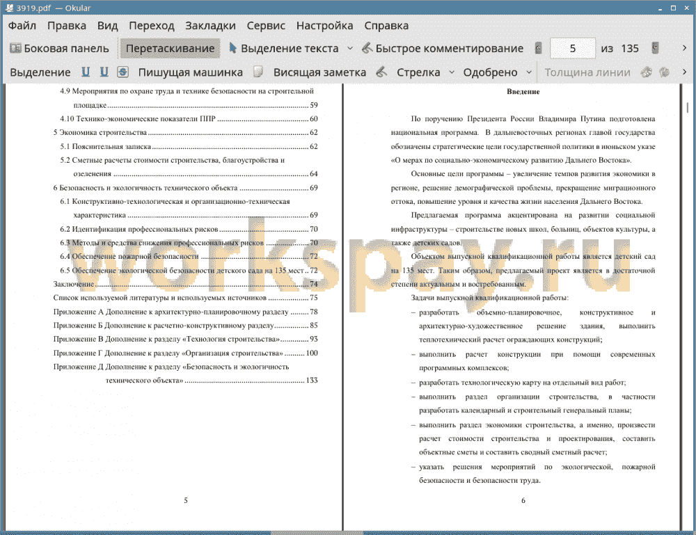Click the page number field showing 5
Image resolution: width=696 pixels, height=535 pixels.
573,49
